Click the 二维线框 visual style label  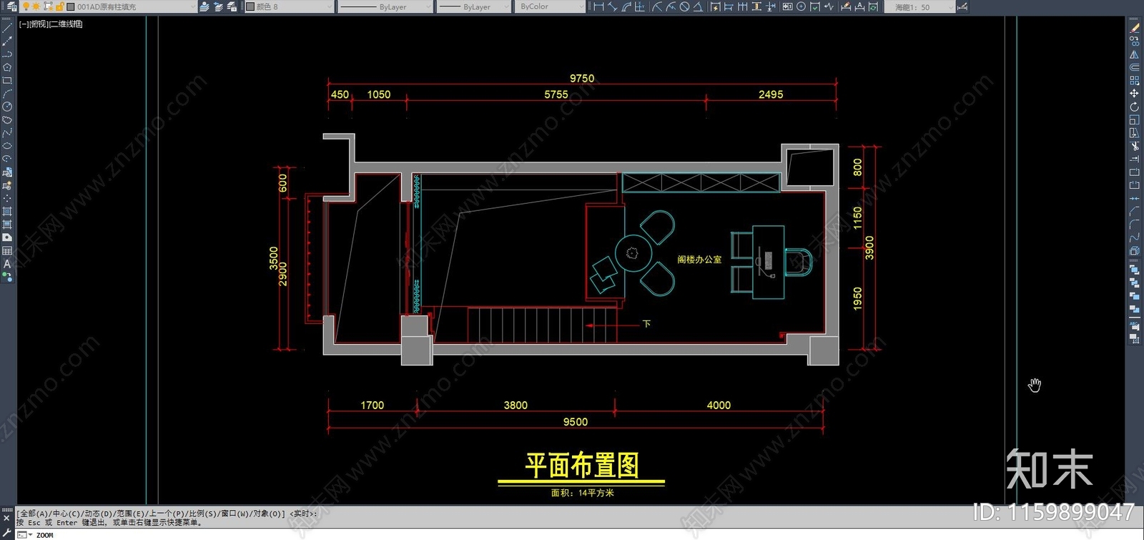[x=66, y=24]
